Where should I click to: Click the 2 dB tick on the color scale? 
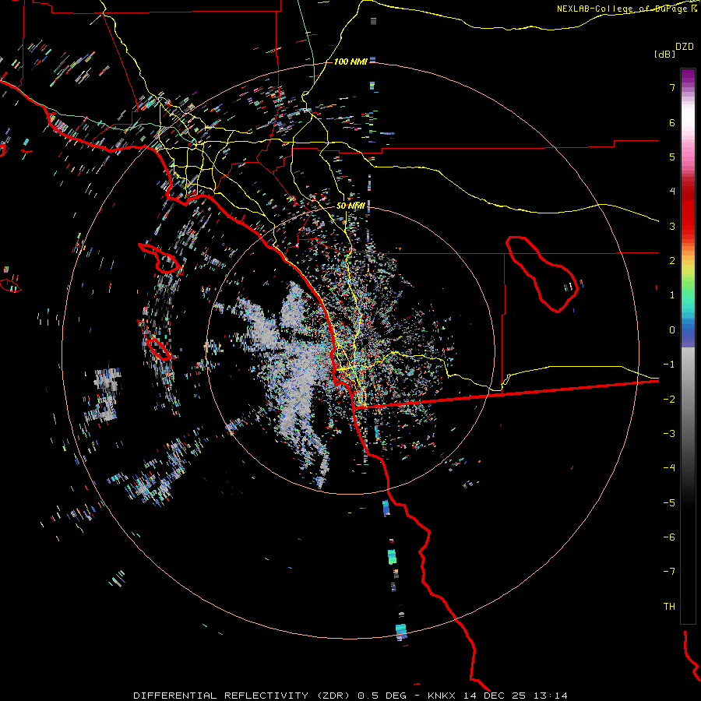click(x=672, y=261)
